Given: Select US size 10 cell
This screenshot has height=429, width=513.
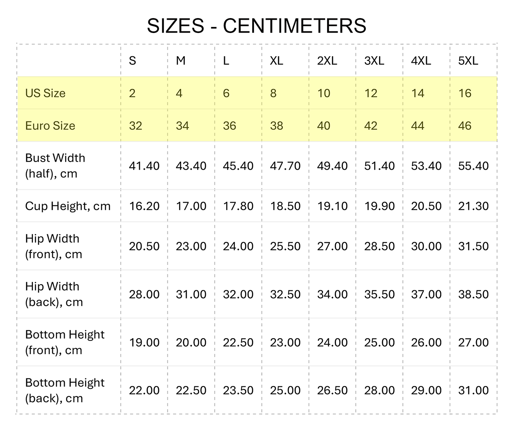Looking at the screenshot, I should click(323, 93).
